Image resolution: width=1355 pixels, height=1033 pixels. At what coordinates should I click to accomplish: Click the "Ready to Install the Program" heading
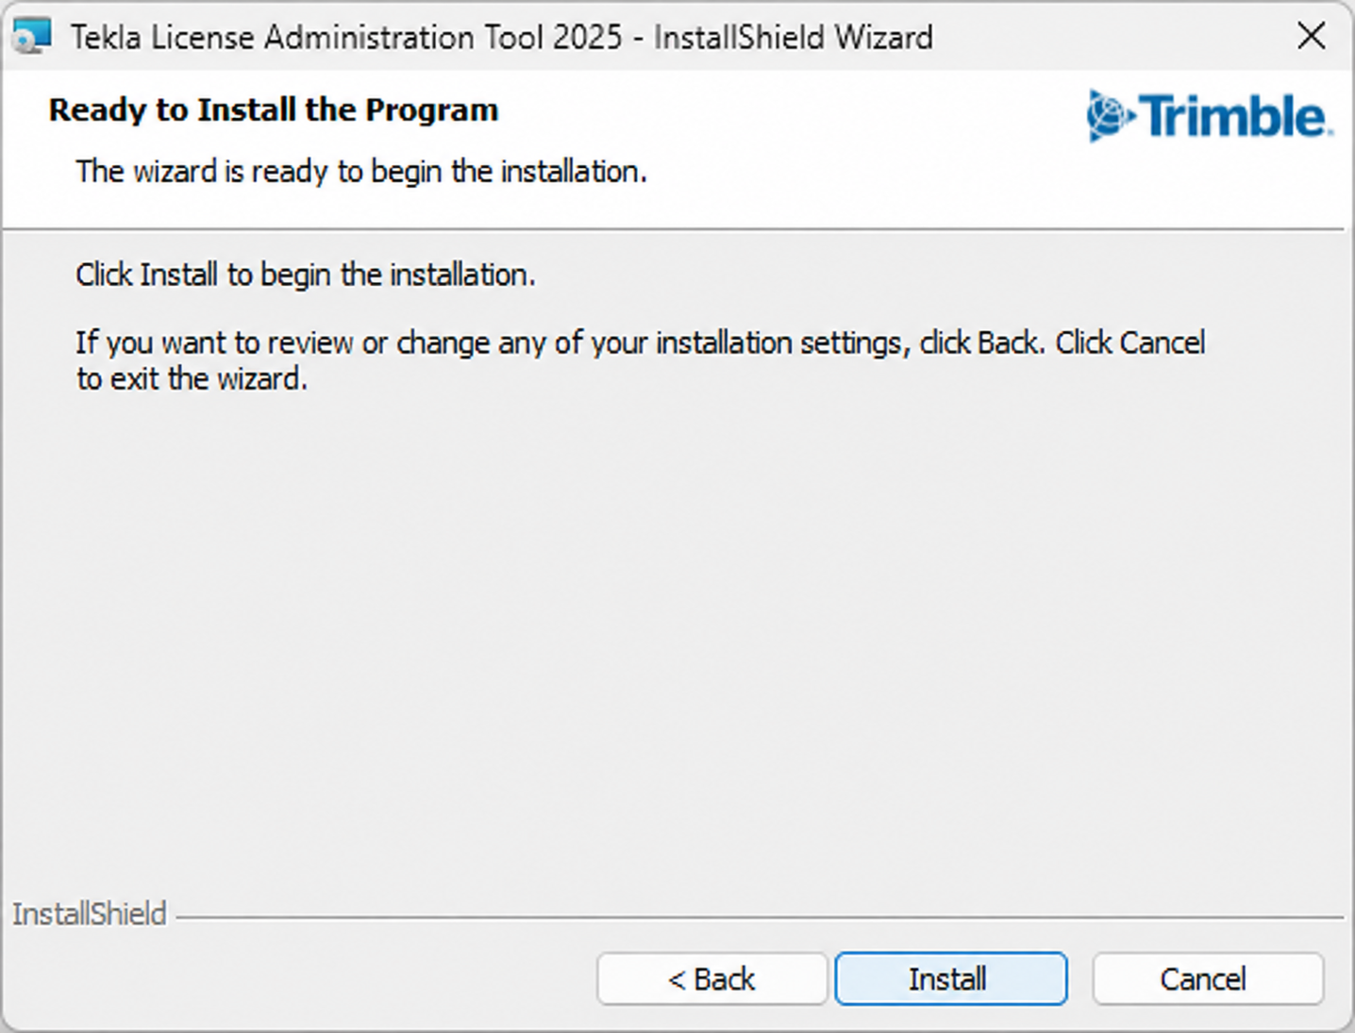coord(274,109)
